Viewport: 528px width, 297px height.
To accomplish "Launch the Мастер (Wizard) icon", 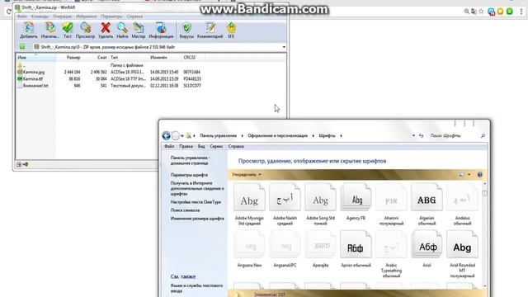I will (138, 30).
